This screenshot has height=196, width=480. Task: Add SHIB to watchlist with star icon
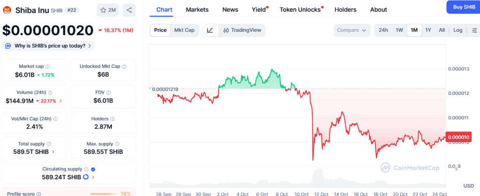pyautogui.click(x=108, y=9)
